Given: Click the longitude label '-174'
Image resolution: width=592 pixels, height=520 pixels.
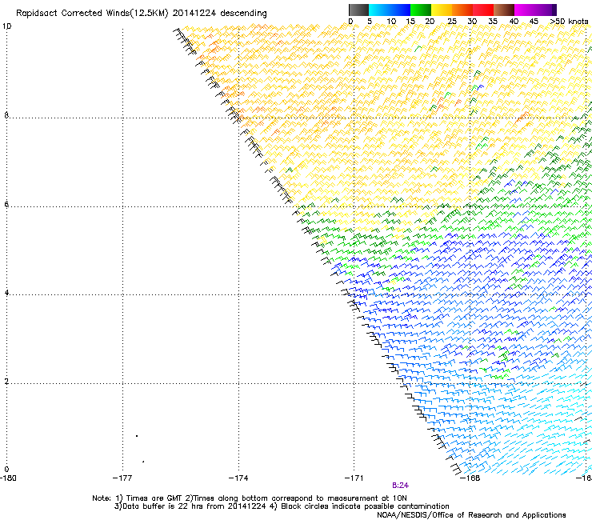Looking at the screenshot, I should point(238,478).
